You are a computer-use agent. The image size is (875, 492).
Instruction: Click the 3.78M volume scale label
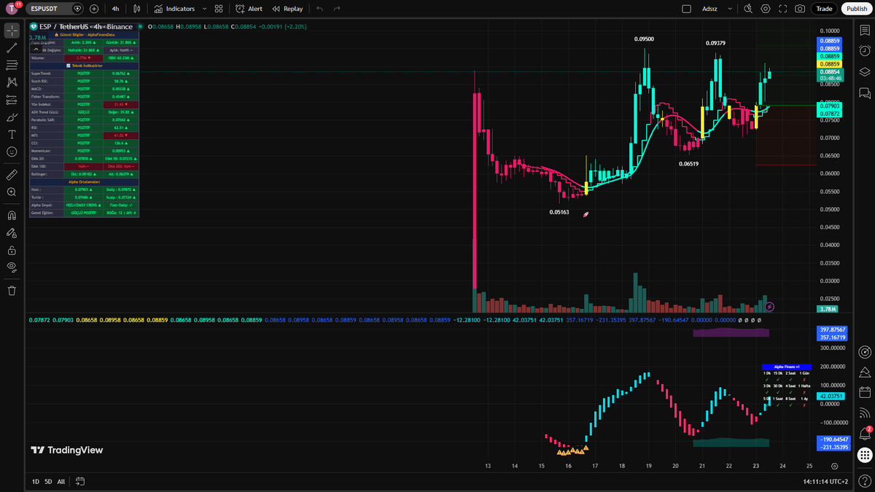(x=828, y=309)
